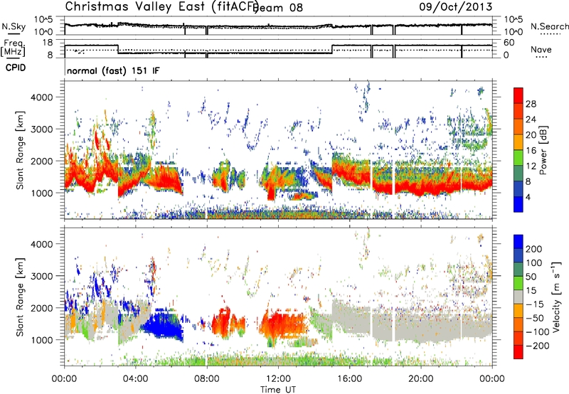Click the blue bottom of power colorbar

(519, 204)
